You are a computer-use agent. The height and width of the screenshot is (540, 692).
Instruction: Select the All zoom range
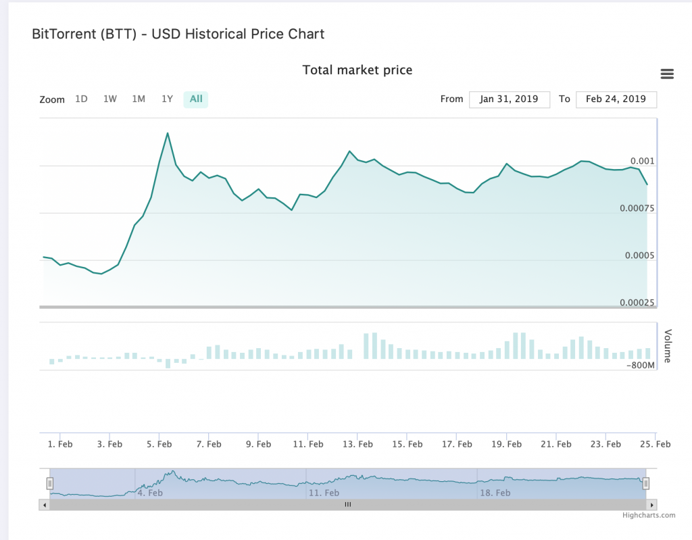click(x=196, y=99)
